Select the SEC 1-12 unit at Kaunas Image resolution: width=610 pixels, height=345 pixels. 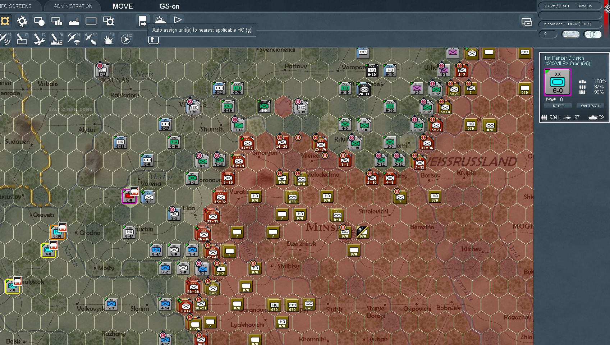[x=102, y=70]
